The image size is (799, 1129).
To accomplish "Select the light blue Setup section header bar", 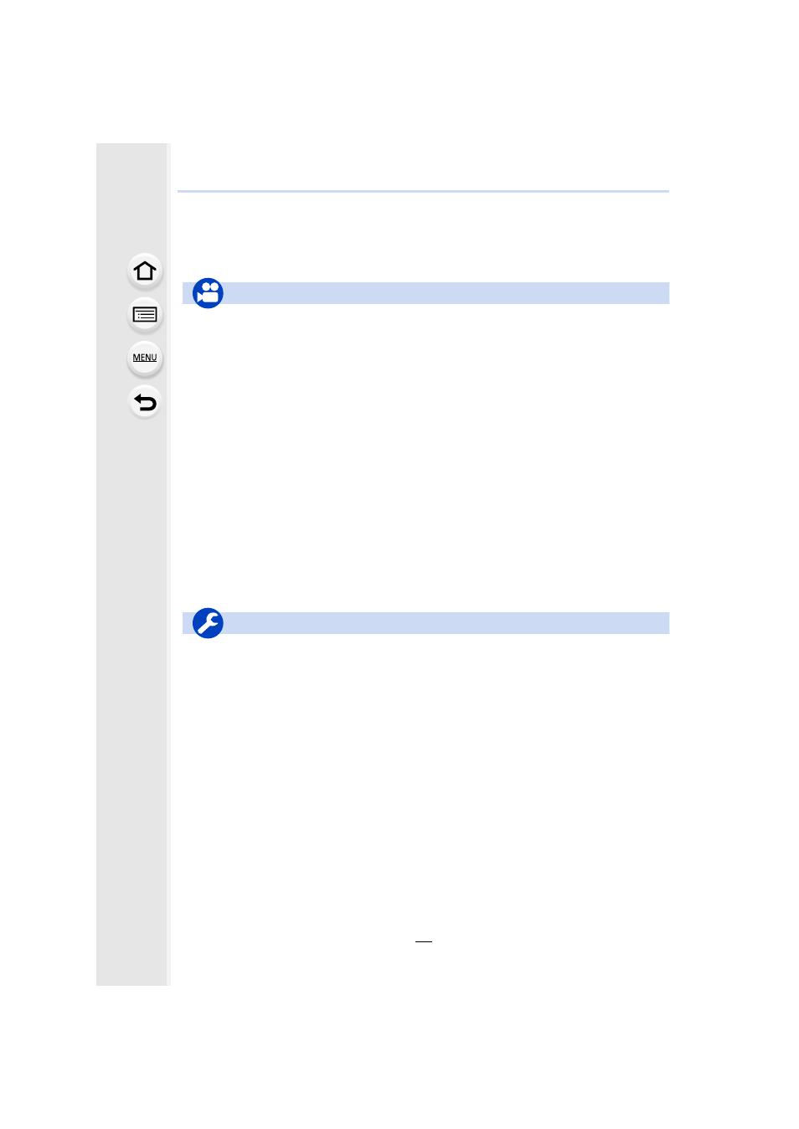I will point(425,623).
